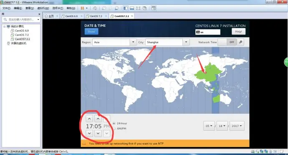Image resolution: width=288 pixels, height=155 pixels.
Task: Close the library panel with X
Action: pos(39,14)
